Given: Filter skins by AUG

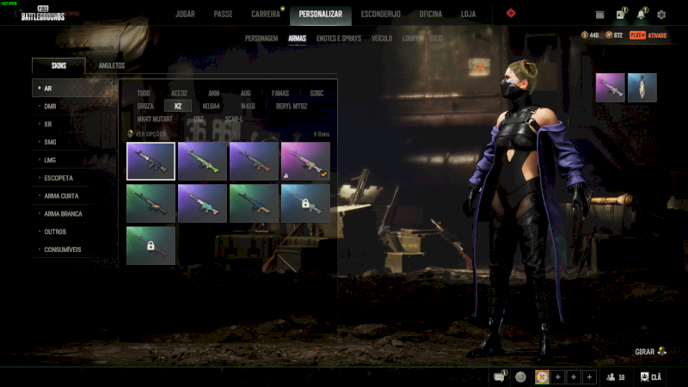Looking at the screenshot, I should [245, 93].
